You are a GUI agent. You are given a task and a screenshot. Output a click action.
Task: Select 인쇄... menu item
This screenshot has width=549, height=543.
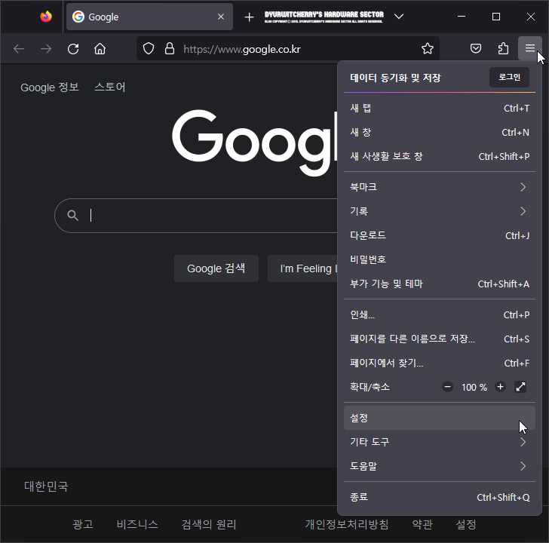(440, 314)
